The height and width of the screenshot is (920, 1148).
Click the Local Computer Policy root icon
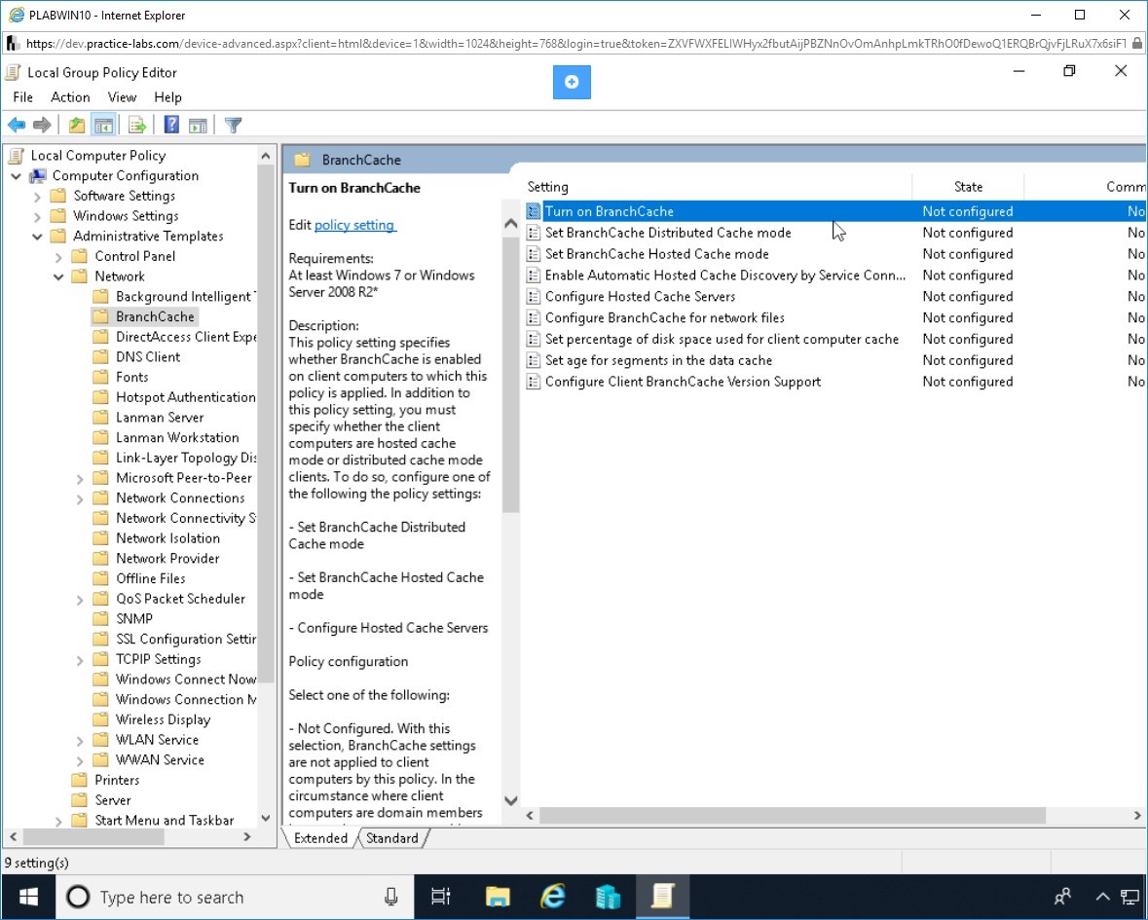(17, 155)
